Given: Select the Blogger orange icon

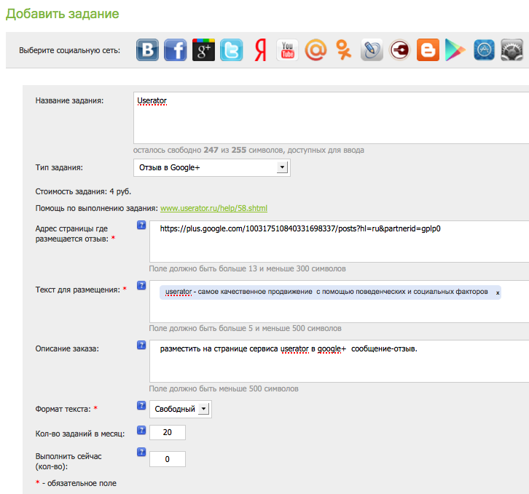Looking at the screenshot, I should 428,50.
